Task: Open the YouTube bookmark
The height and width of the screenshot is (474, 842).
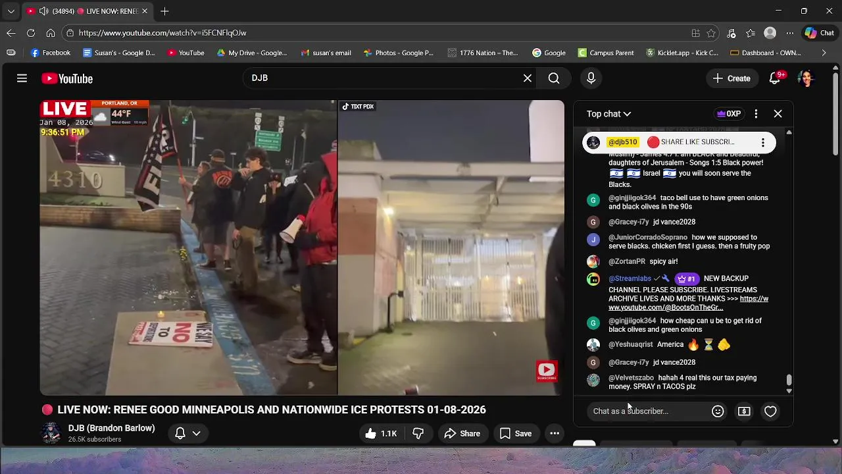Action: tap(186, 53)
